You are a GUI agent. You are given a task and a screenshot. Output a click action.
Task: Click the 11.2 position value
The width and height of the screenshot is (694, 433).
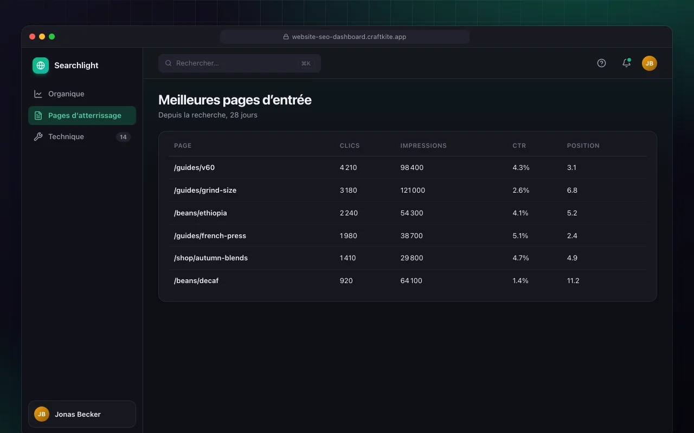click(573, 281)
